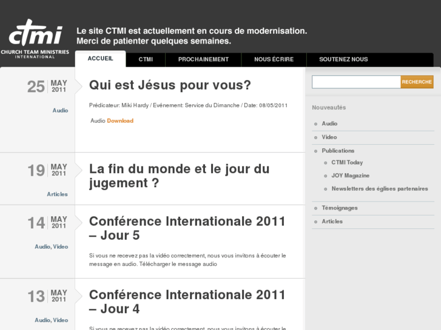
Task: Click the '14 MAY 2011' date
Action: tap(47, 222)
